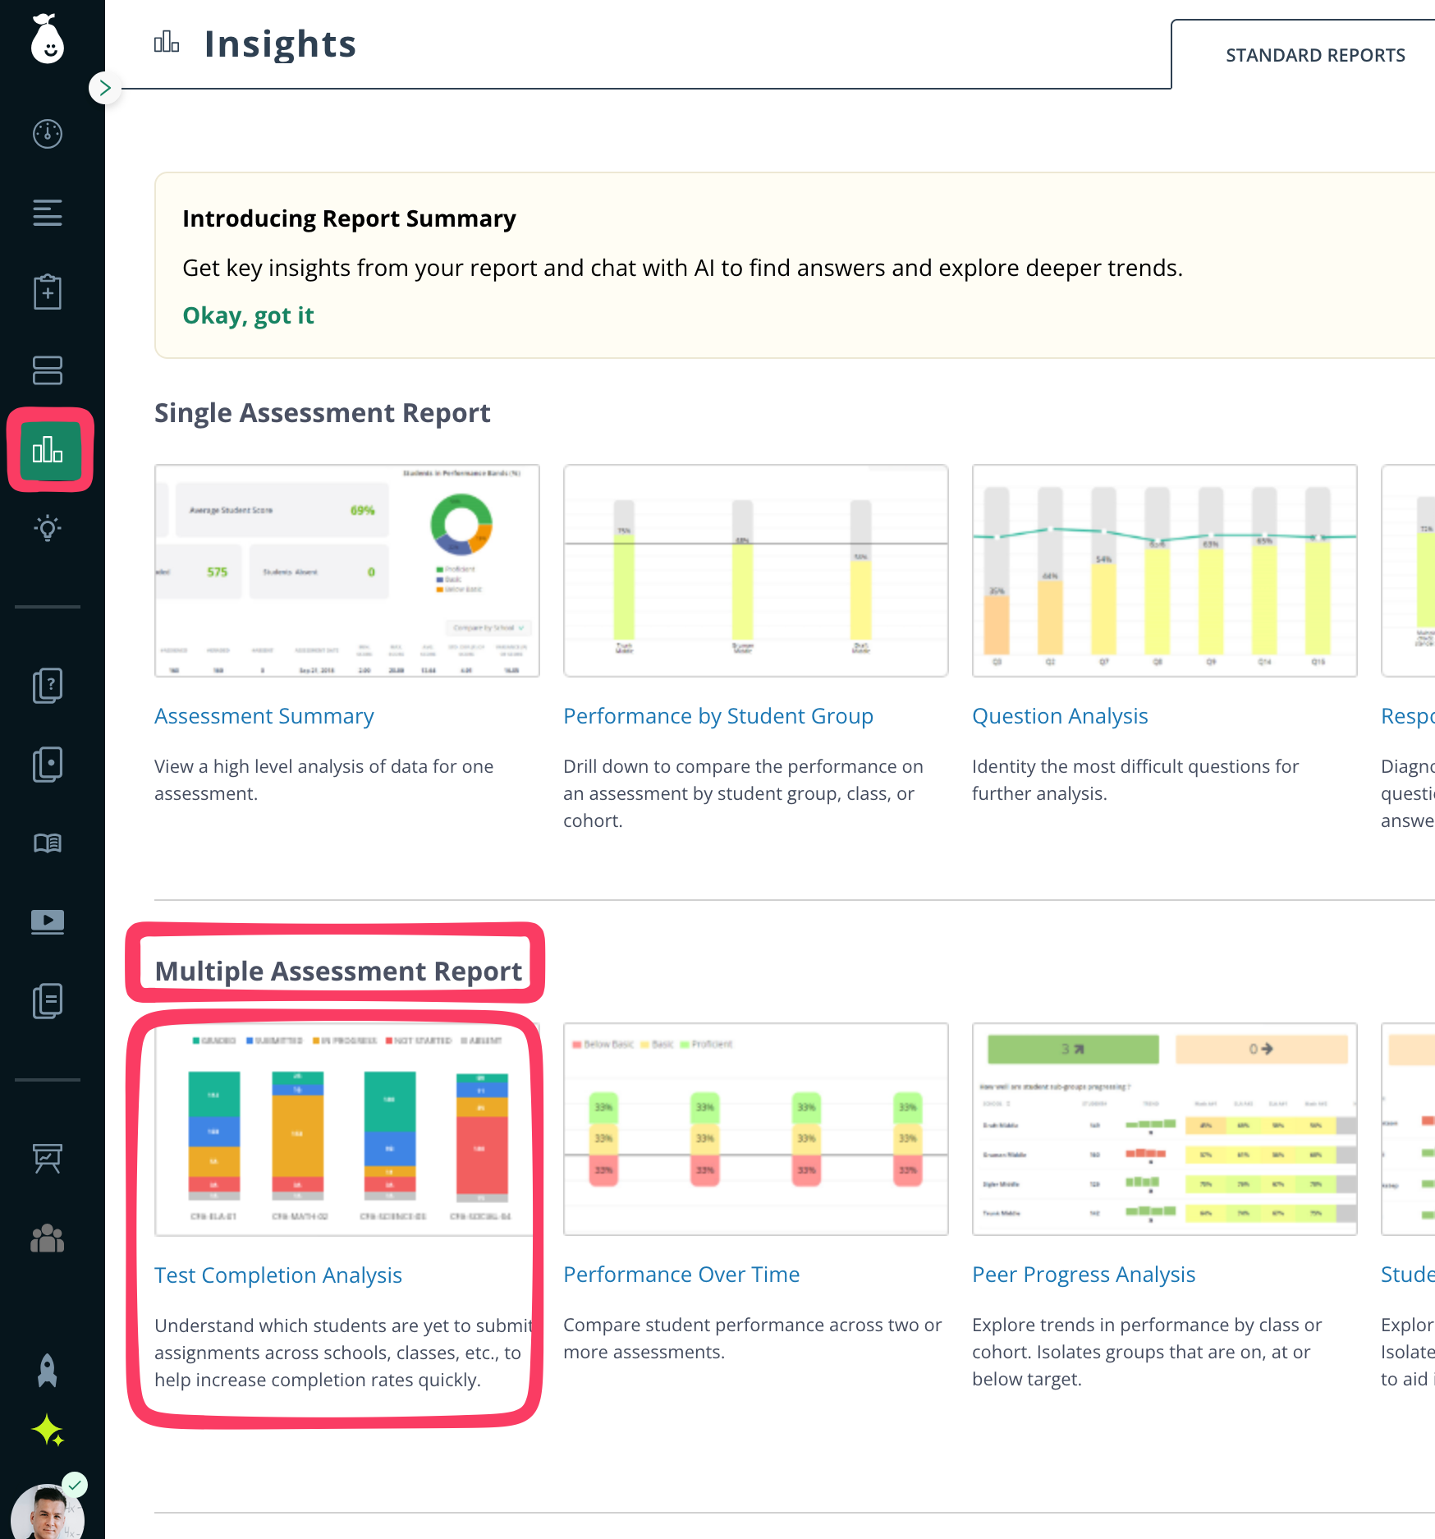Screen dimensions: 1435x1539
Task: Open the stacked rows sidebar icon
Action: tap(48, 370)
